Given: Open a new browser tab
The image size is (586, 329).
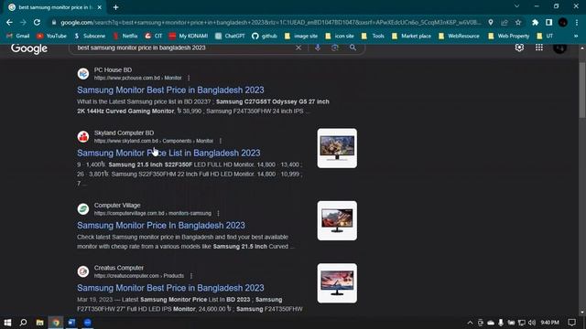Looking at the screenshot, I should pyautogui.click(x=116, y=7).
